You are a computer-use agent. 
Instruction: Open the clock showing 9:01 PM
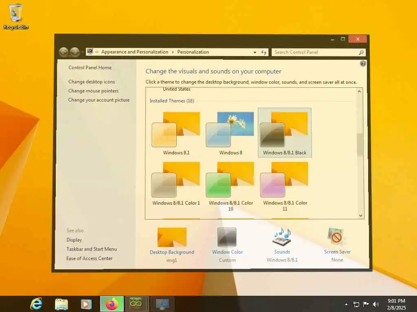coord(396,304)
